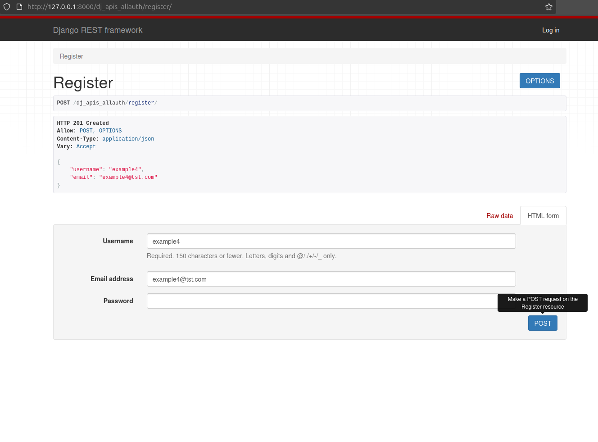This screenshot has height=442, width=598.
Task: Click the OPTIONS button
Action: point(539,81)
